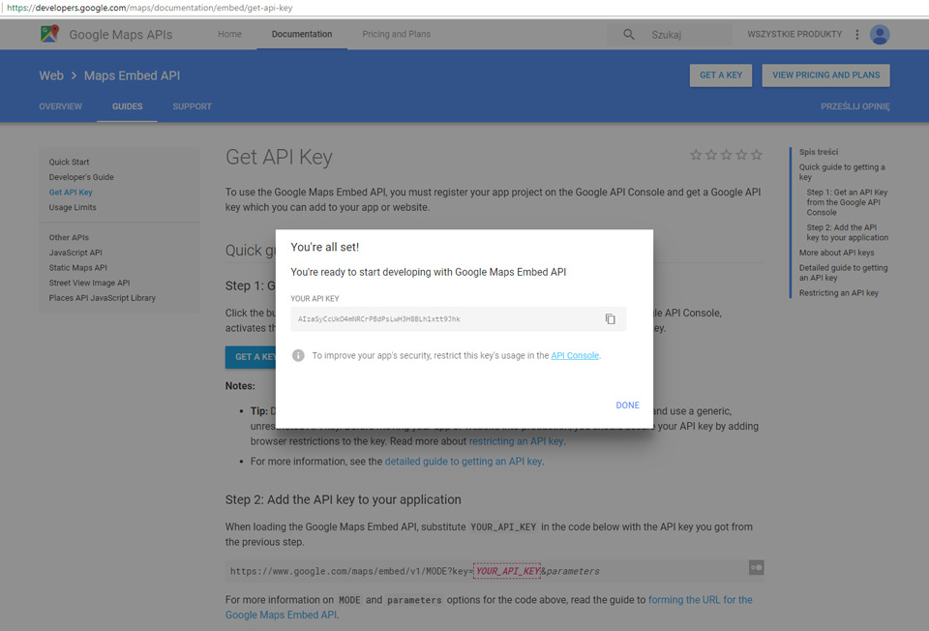Click VIEW PRICING AND PLANS button

(825, 75)
